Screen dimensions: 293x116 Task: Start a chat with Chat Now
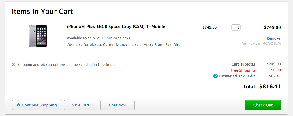tap(117, 105)
